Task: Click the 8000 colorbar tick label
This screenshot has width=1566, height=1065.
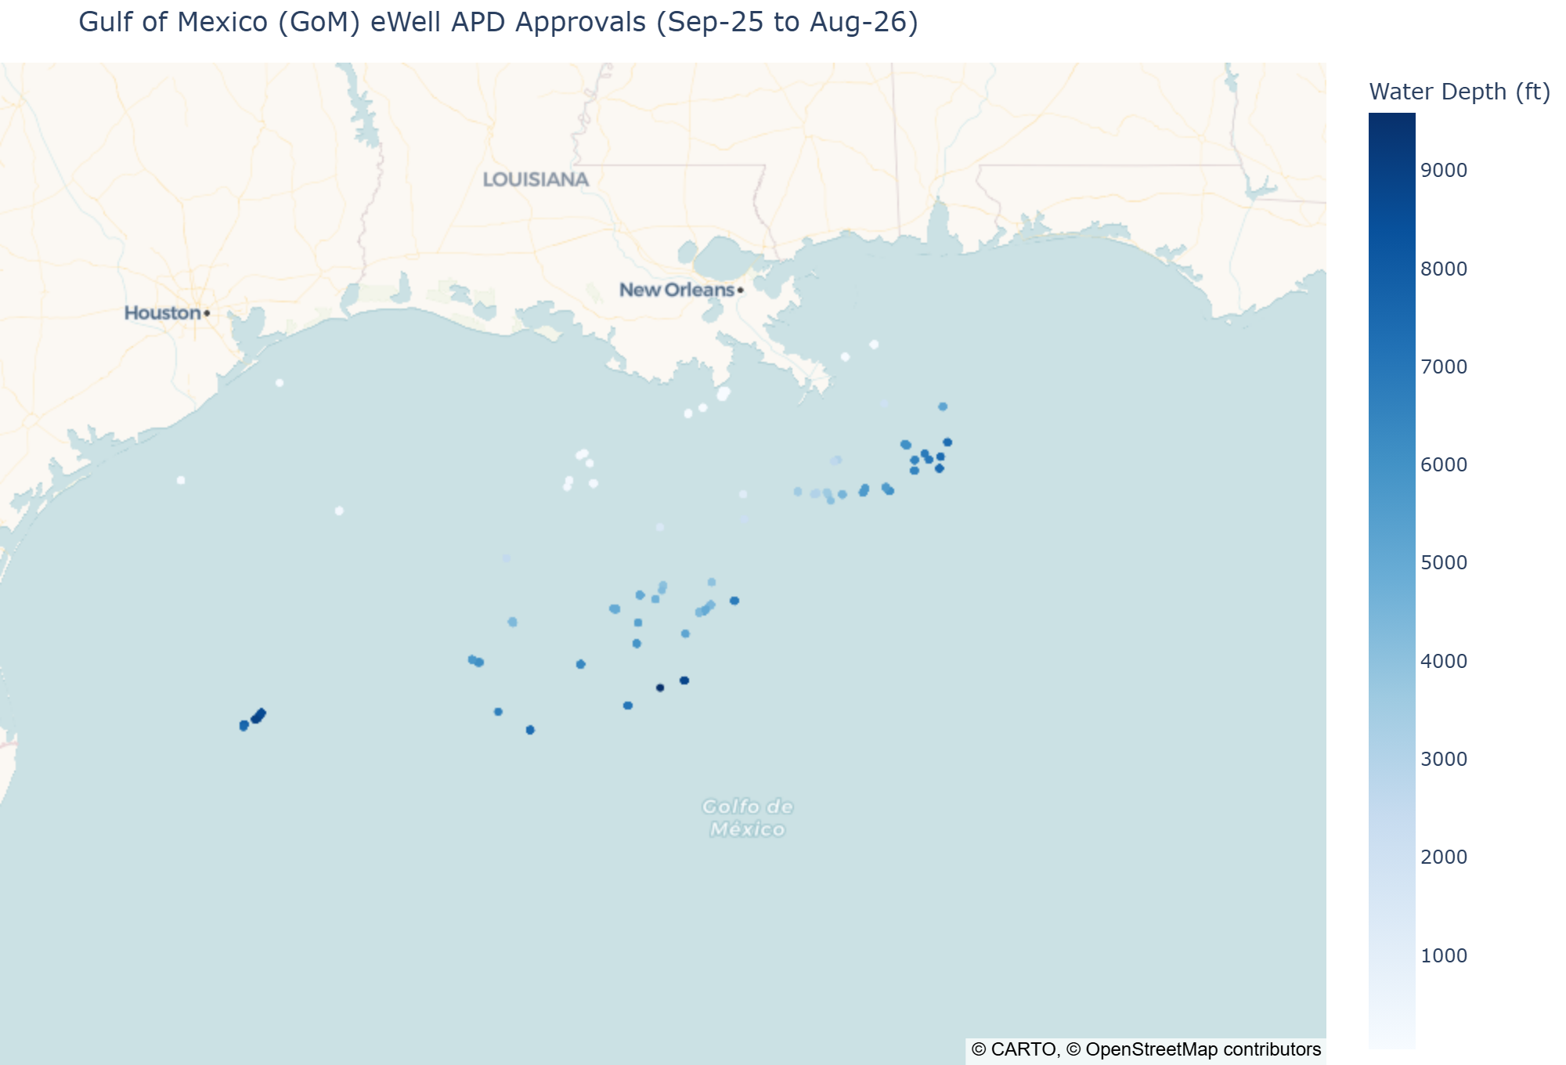Action: 1444,269
